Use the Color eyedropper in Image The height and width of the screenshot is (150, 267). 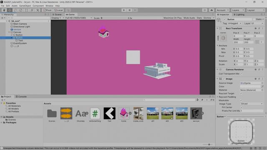point(262,87)
